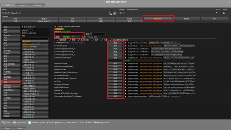This screenshot has width=231, height=130.
Task: Click the Home page legend icon
Action: coord(14,122)
